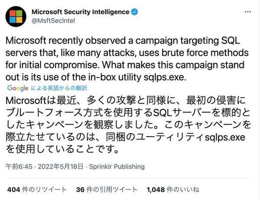Open the three-dot more options menu

248,12
